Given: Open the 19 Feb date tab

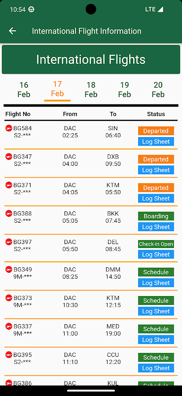Looking at the screenshot, I should (x=124, y=90).
